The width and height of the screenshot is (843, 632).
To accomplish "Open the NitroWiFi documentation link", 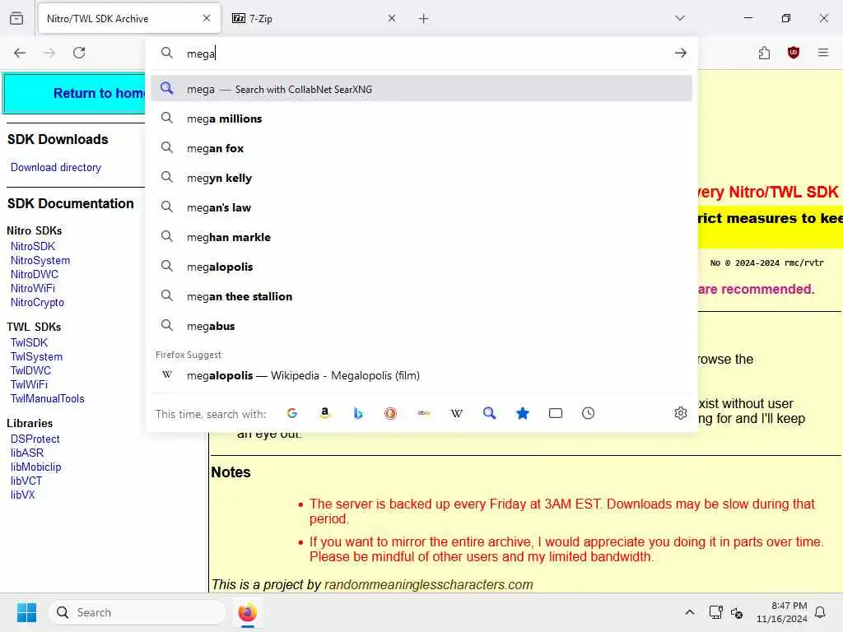I will click(x=33, y=288).
